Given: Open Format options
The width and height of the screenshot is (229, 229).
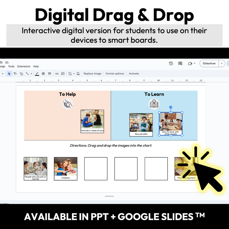Looking at the screenshot, I should point(114,74).
